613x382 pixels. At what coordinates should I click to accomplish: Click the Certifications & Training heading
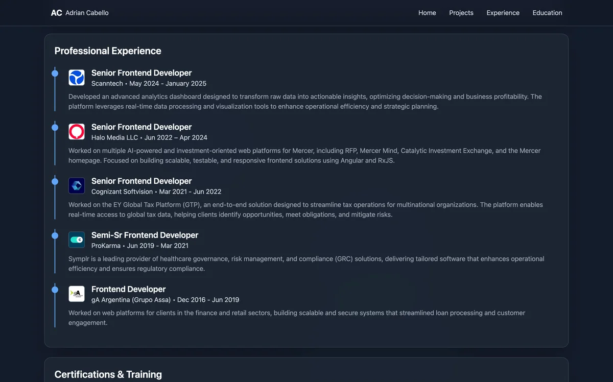pyautogui.click(x=108, y=374)
